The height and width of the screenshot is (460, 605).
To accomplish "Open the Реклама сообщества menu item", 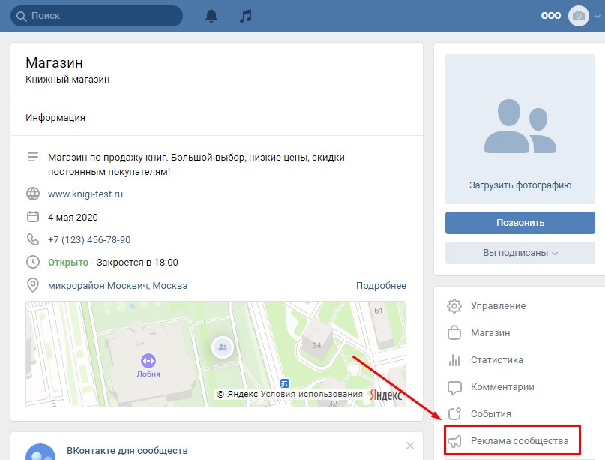I will pyautogui.click(x=514, y=440).
